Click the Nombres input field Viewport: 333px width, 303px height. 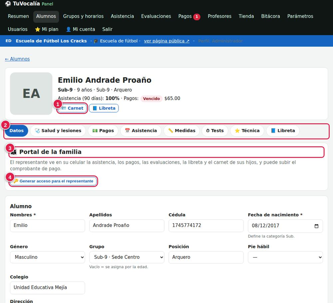tap(48, 226)
